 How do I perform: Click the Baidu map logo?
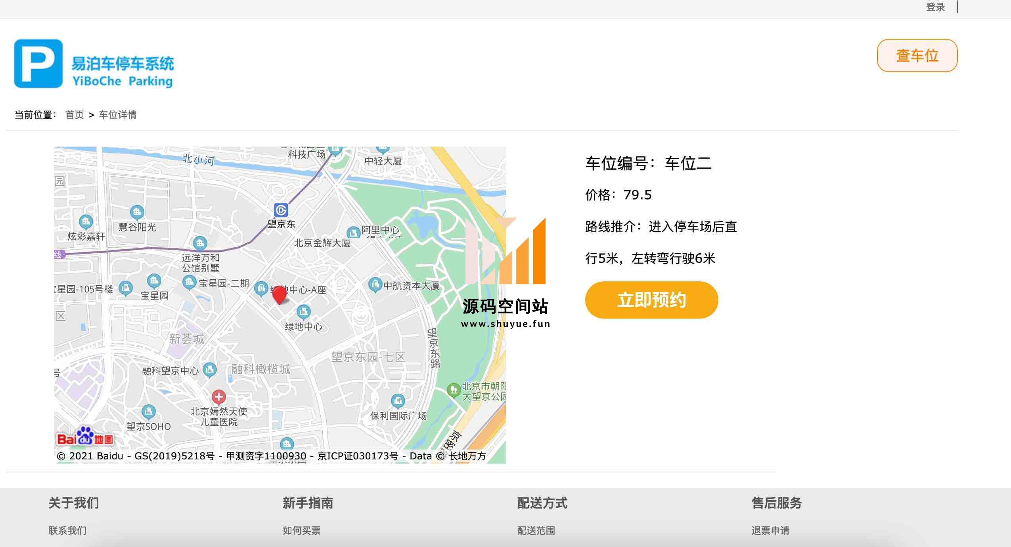(85, 436)
